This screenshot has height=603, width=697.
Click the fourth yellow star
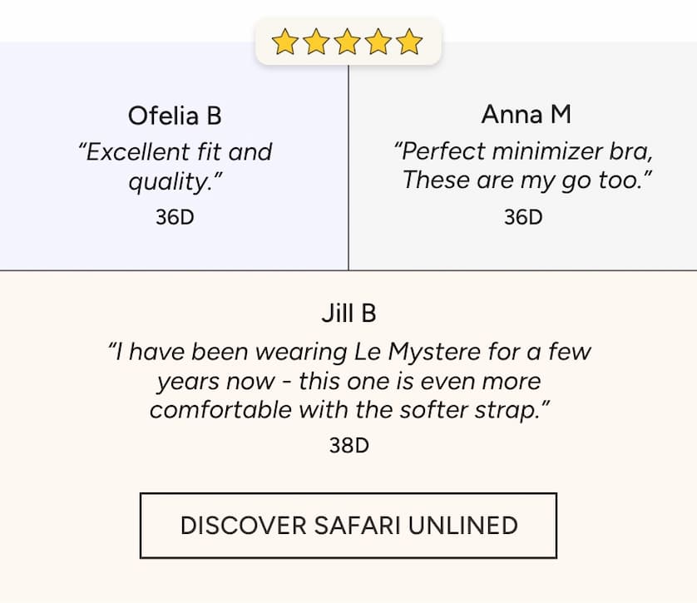pos(378,42)
